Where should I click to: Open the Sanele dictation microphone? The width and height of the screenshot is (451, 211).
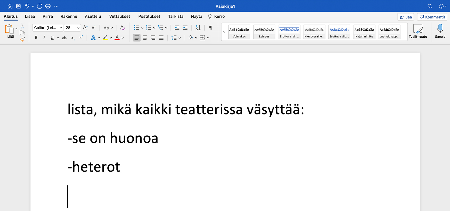440,31
